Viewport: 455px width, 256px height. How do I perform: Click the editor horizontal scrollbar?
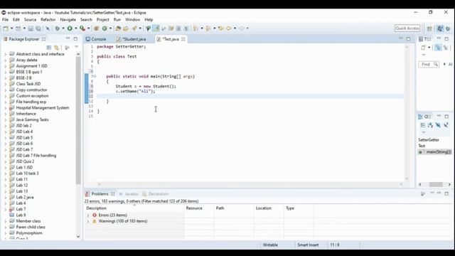[250, 184]
